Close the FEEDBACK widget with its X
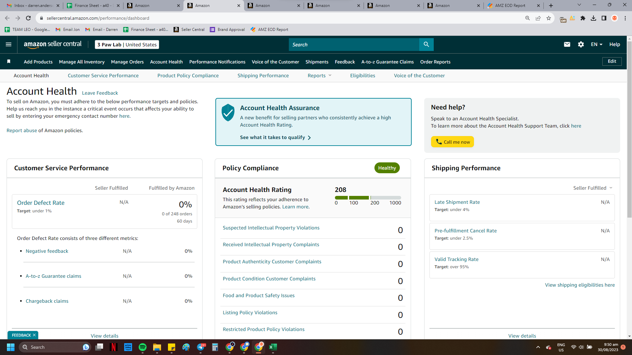The height and width of the screenshot is (355, 632). 34,335
